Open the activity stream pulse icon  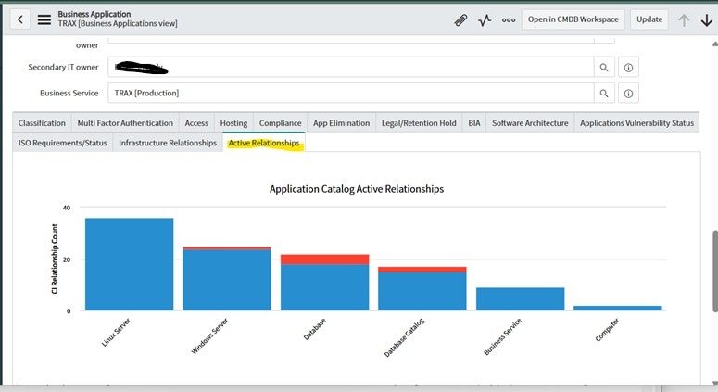[x=485, y=19]
